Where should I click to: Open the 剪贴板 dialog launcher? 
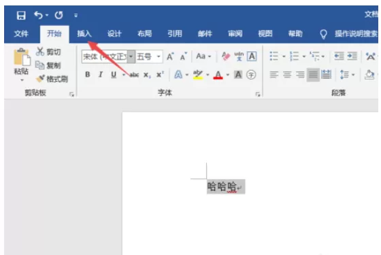tap(71, 95)
